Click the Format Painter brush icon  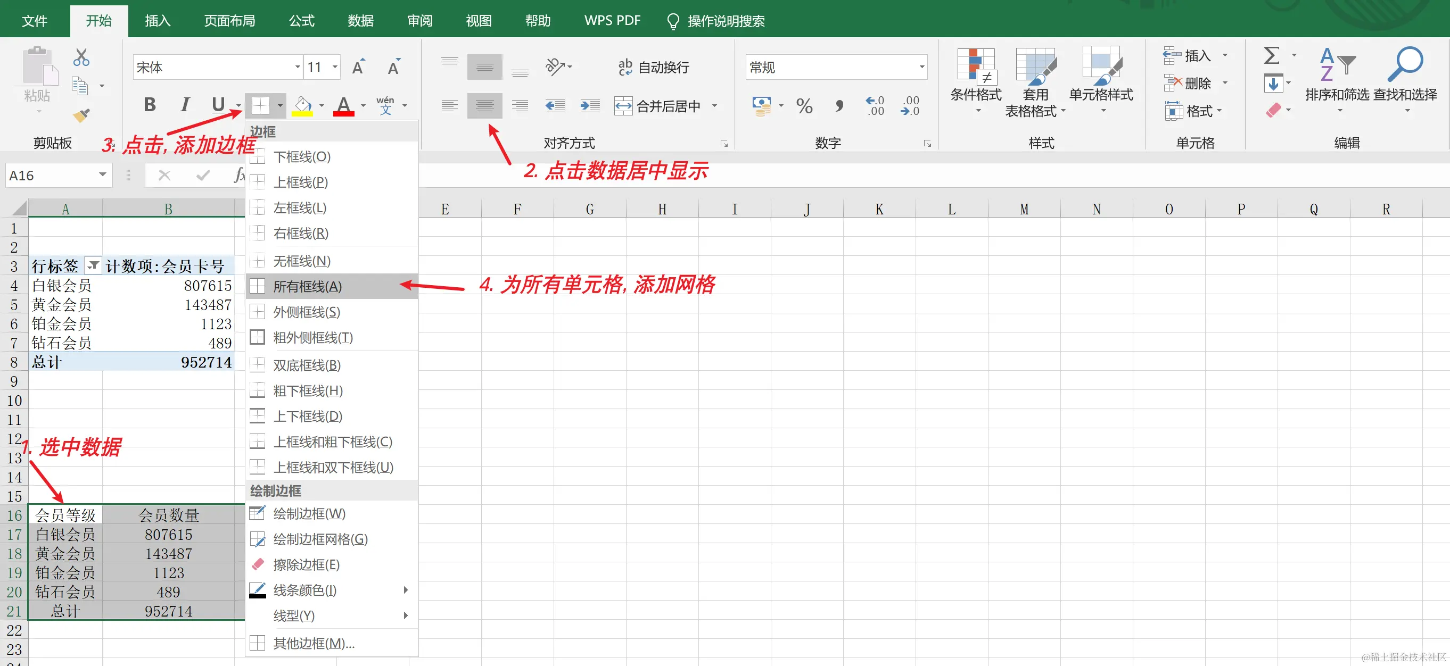[x=81, y=115]
